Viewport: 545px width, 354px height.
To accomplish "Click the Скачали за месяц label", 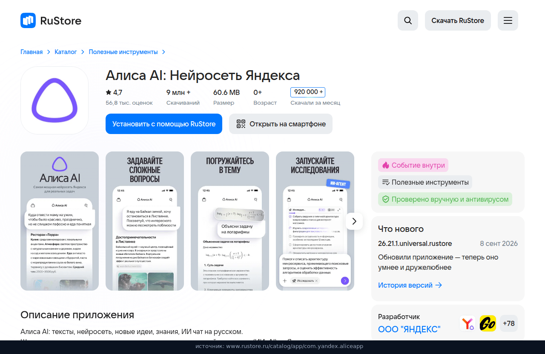I will 315,103.
